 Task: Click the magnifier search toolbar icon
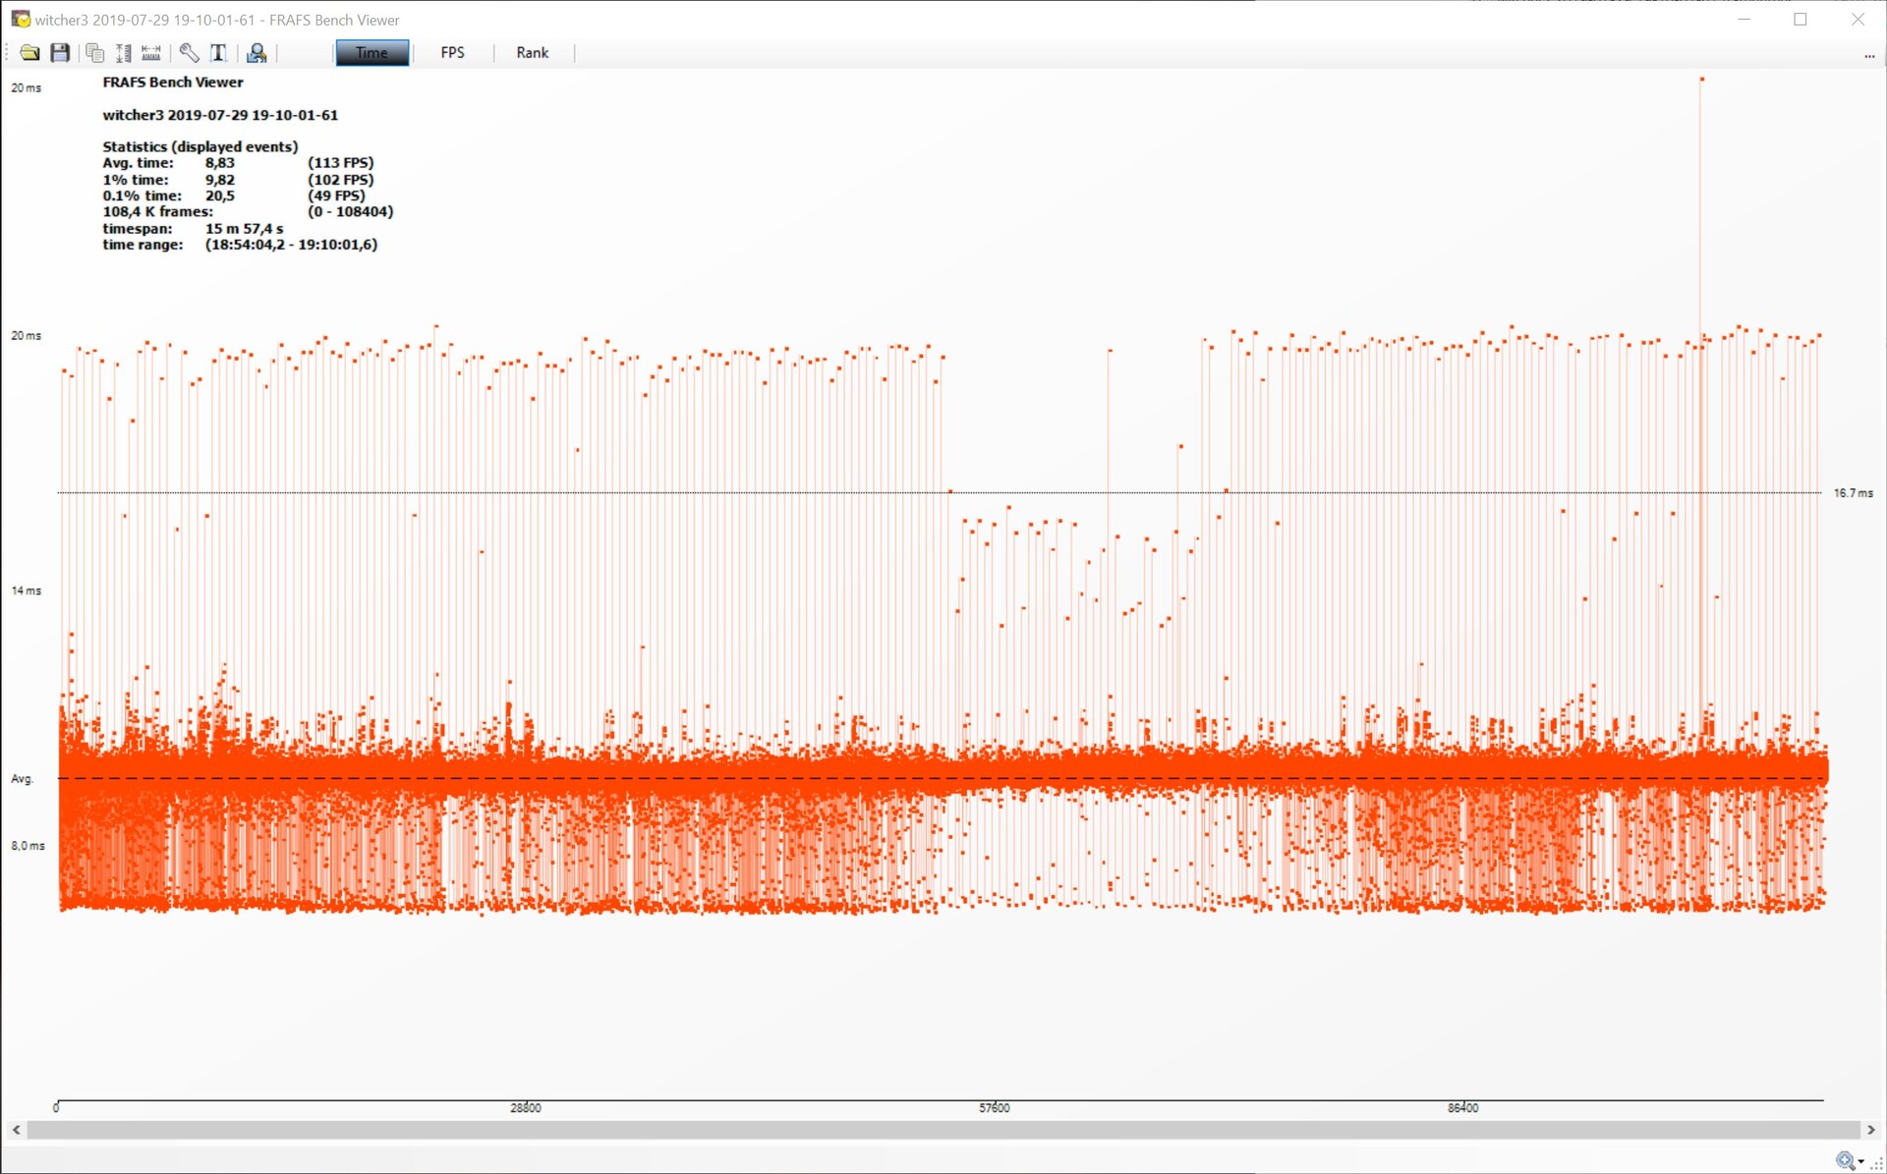coord(257,53)
